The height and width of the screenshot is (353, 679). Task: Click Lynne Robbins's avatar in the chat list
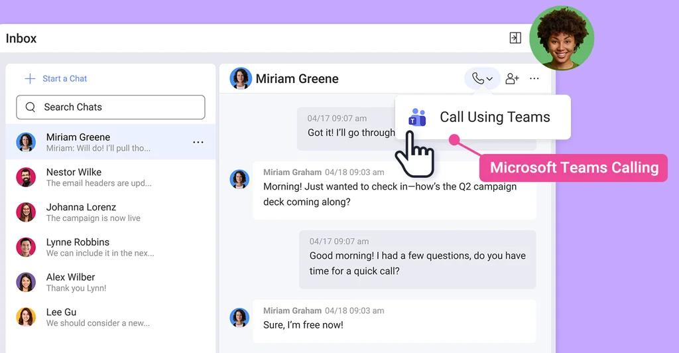click(x=26, y=247)
